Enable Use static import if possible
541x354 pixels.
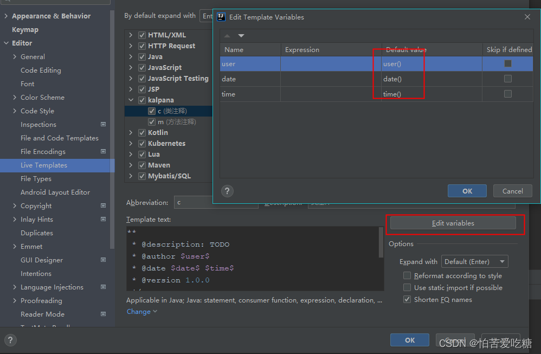click(407, 288)
